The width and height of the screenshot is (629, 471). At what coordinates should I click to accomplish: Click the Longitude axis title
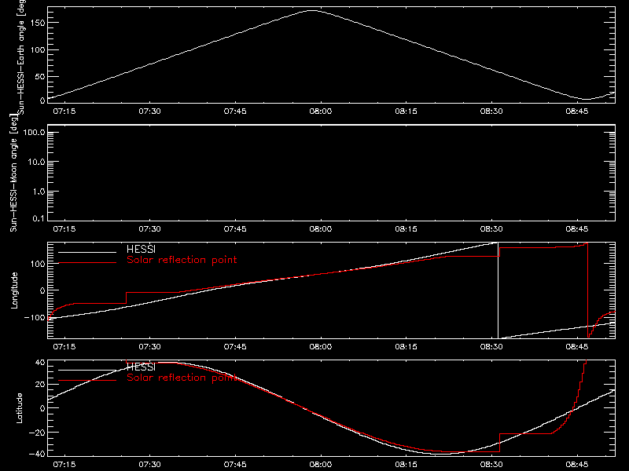point(14,290)
